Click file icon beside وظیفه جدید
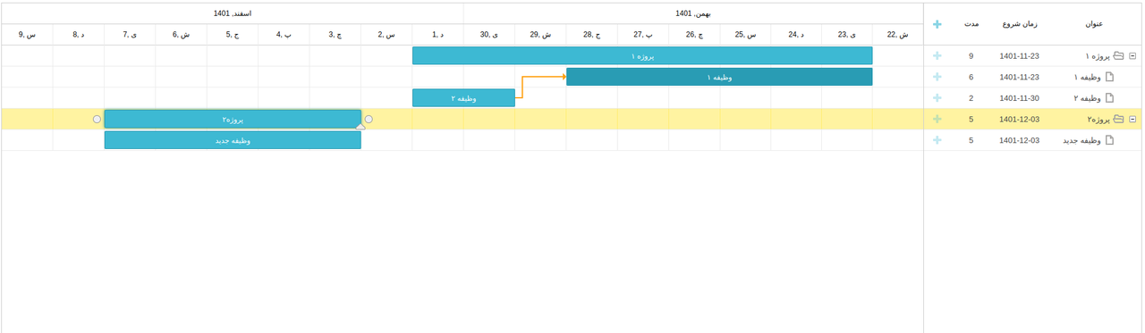This screenshot has height=333, width=1145. pyautogui.click(x=1109, y=140)
